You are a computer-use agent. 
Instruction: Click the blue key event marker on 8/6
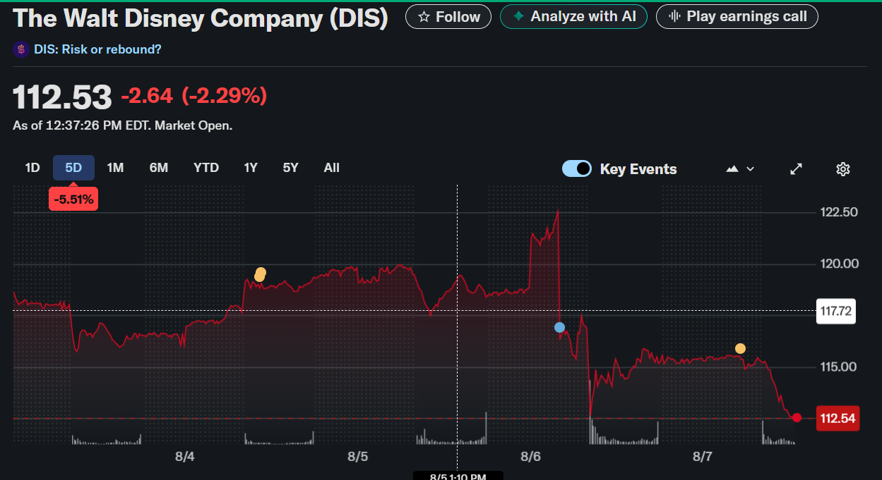(560, 327)
